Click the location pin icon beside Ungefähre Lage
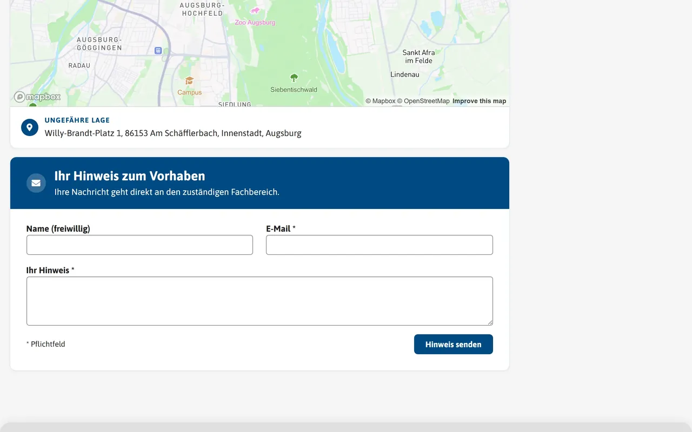This screenshot has width=692, height=432. 30,127
